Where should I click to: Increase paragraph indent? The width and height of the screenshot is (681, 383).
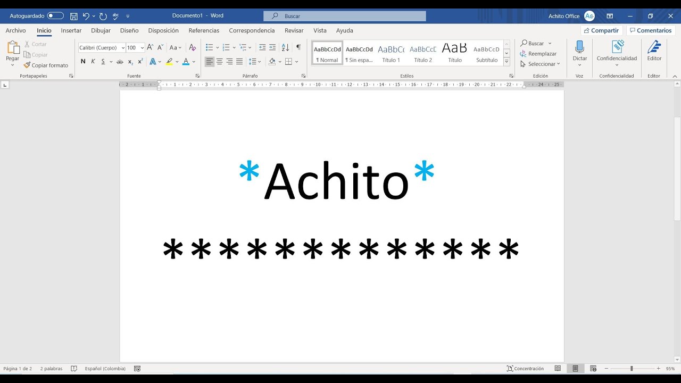click(272, 47)
